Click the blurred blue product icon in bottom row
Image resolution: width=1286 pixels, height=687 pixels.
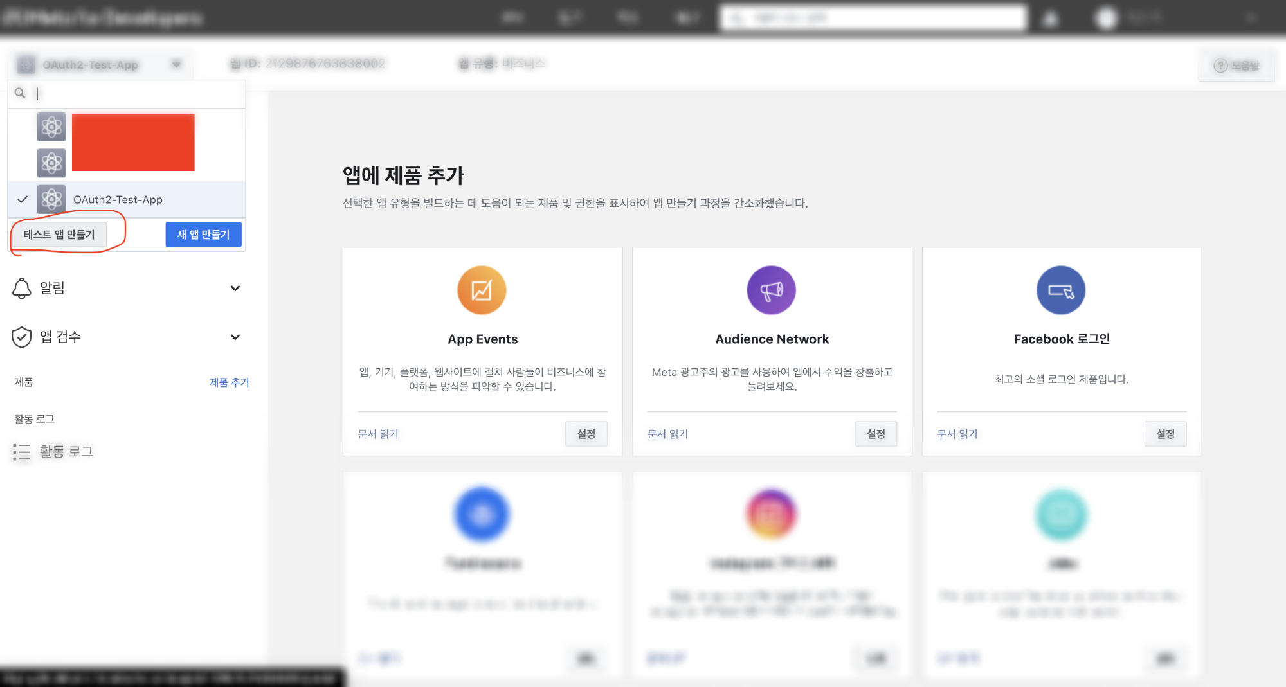[482, 515]
